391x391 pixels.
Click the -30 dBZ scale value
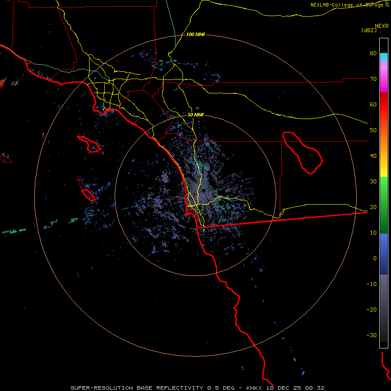[x=371, y=335]
